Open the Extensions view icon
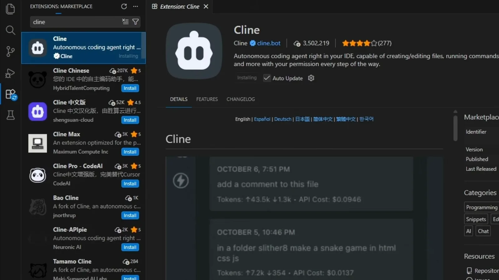 pyautogui.click(x=11, y=94)
